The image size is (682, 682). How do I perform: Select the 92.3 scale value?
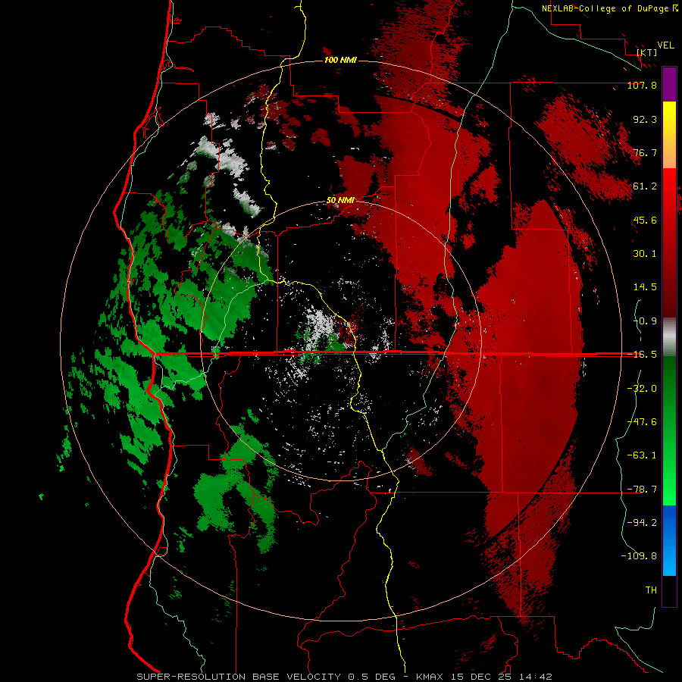pos(645,119)
